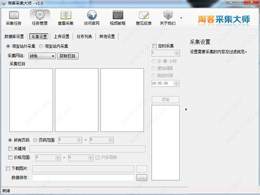This screenshot has width=260, height=195.
Task: Click the scheduled times list box
Action: tap(166, 143)
